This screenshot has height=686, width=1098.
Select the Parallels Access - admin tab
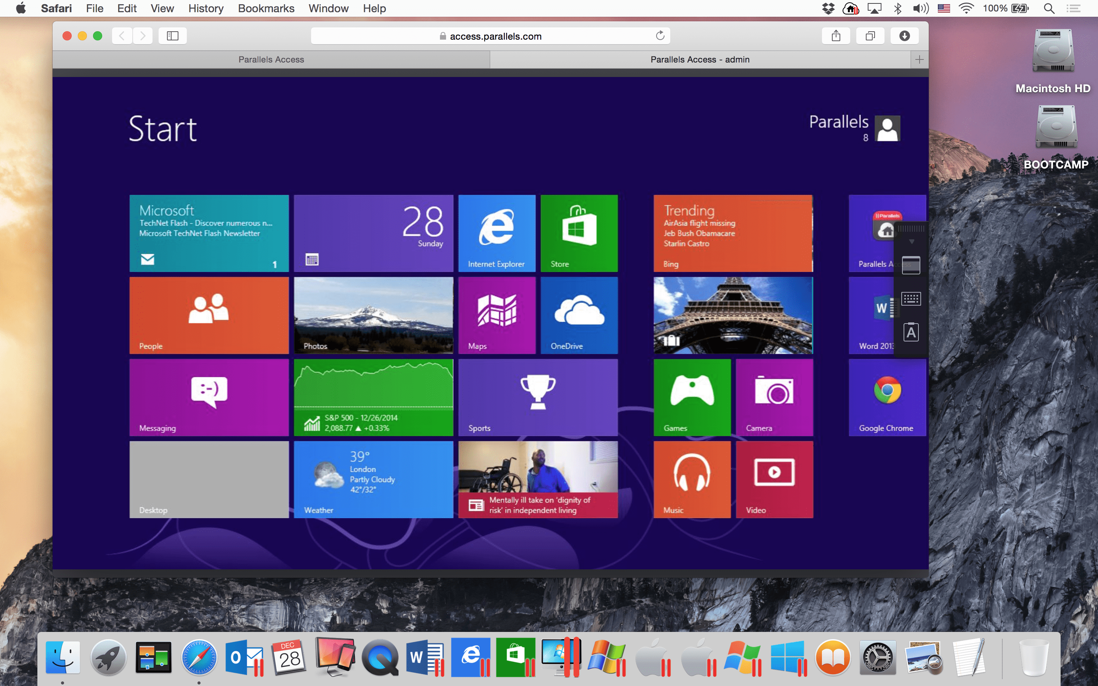(700, 59)
